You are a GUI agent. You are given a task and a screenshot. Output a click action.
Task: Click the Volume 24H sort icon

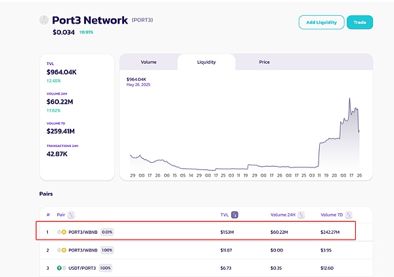click(301, 215)
